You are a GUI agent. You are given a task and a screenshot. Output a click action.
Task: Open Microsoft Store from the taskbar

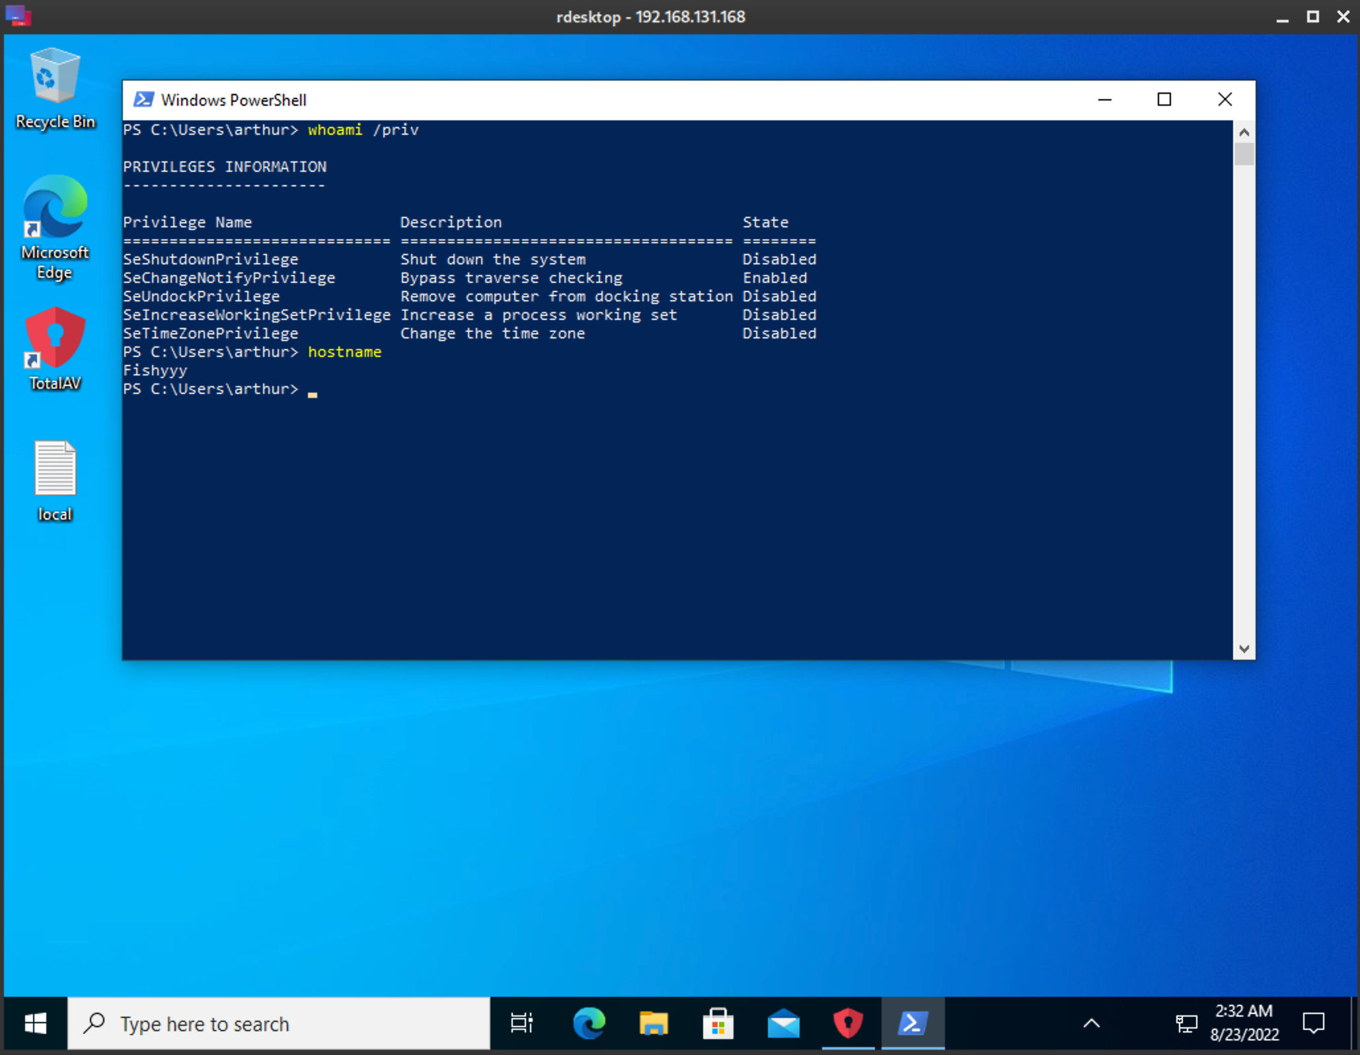718,1023
